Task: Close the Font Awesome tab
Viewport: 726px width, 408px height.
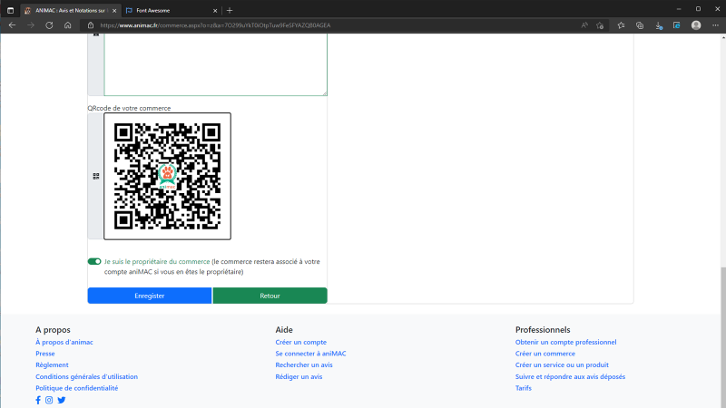Action: [x=215, y=10]
